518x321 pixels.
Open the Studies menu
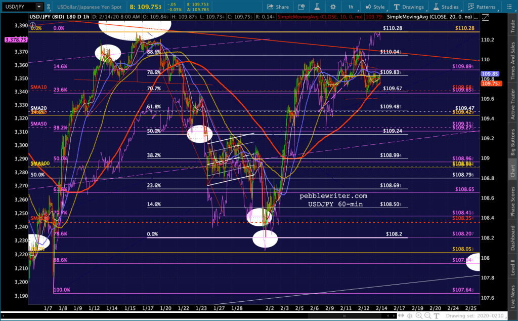(x=446, y=7)
